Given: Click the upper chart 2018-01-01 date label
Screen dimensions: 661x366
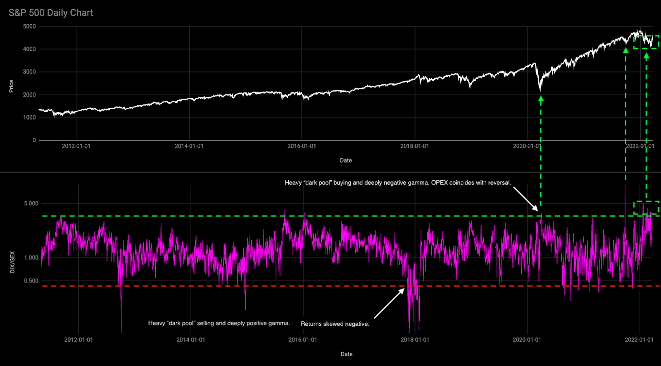Looking at the screenshot, I should pos(414,146).
